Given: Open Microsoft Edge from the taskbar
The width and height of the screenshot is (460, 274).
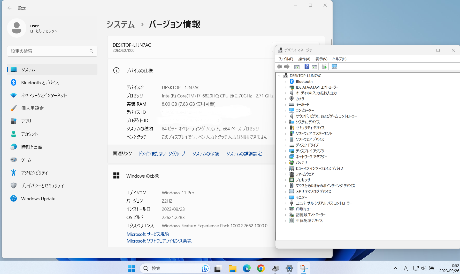Looking at the screenshot, I should coord(247,268).
